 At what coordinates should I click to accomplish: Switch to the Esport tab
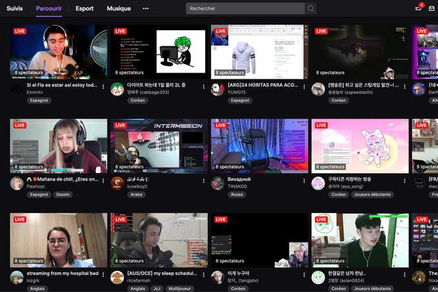pyautogui.click(x=84, y=9)
